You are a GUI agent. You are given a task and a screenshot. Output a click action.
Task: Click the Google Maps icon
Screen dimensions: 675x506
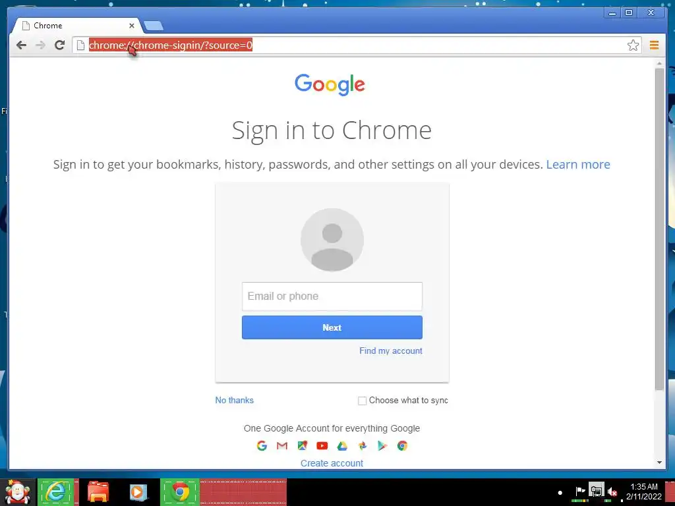(x=302, y=446)
